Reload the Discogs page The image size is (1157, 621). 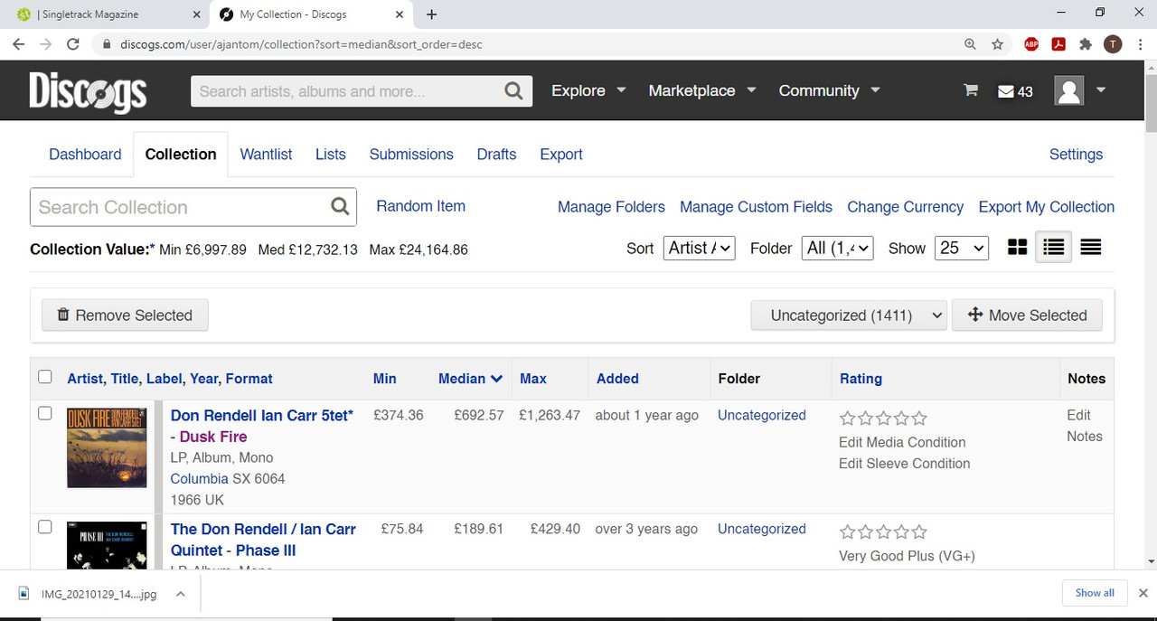click(x=73, y=44)
